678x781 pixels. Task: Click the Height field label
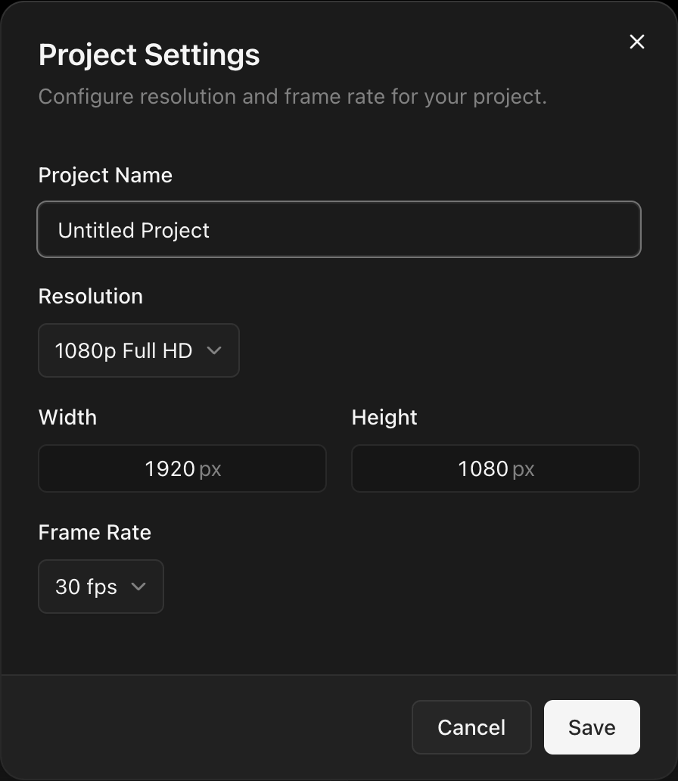[384, 417]
